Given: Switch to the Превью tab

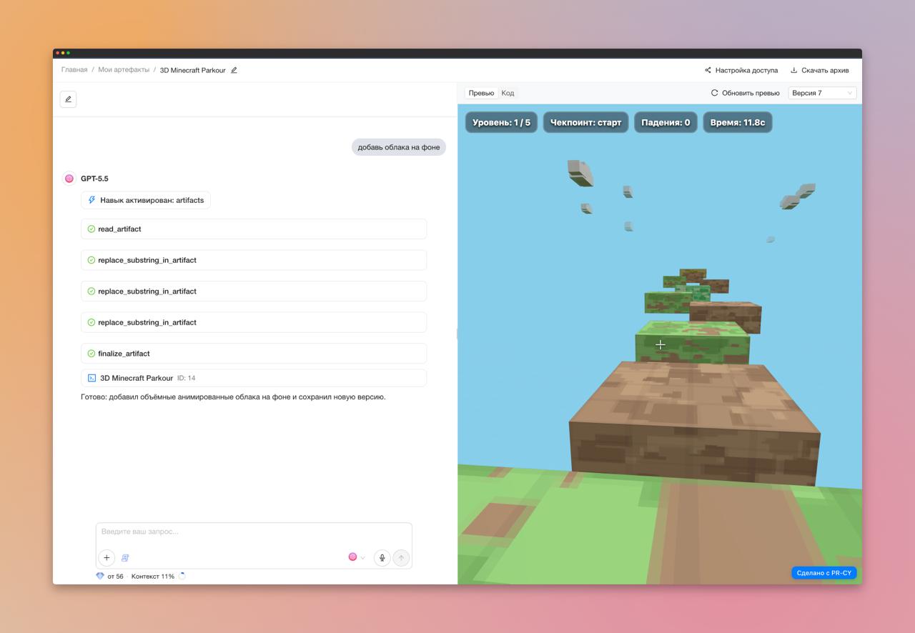Looking at the screenshot, I should tap(481, 93).
